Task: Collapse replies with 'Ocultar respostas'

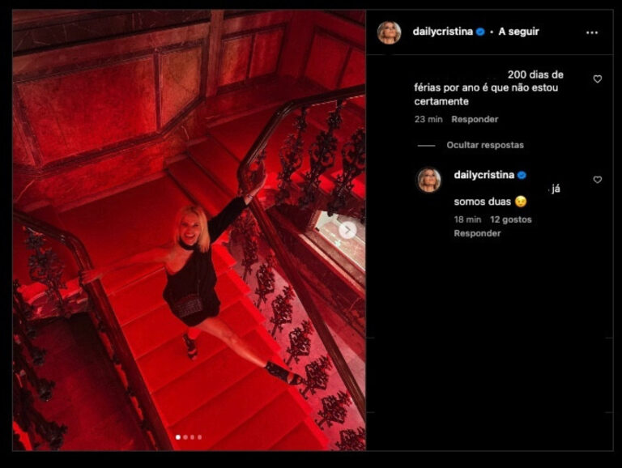Action: pos(485,145)
